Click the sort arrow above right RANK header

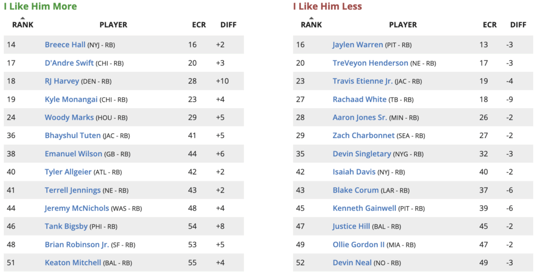click(311, 18)
